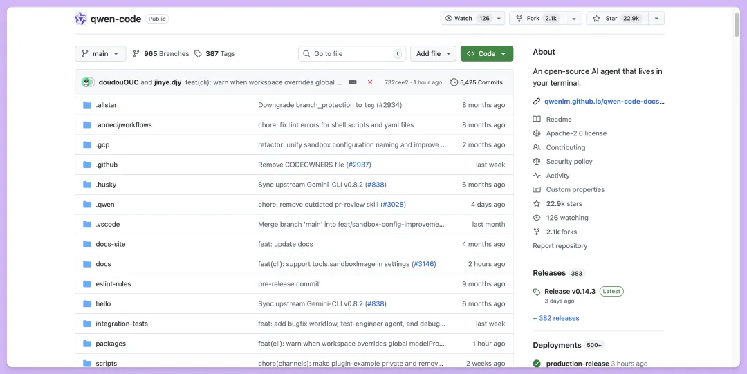Click the eye icon beside 126 watching
The image size is (747, 374).
pos(537,218)
